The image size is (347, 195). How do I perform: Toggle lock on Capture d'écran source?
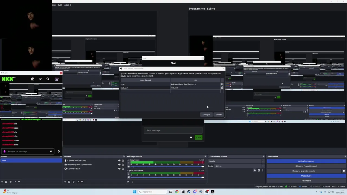coord(123,169)
